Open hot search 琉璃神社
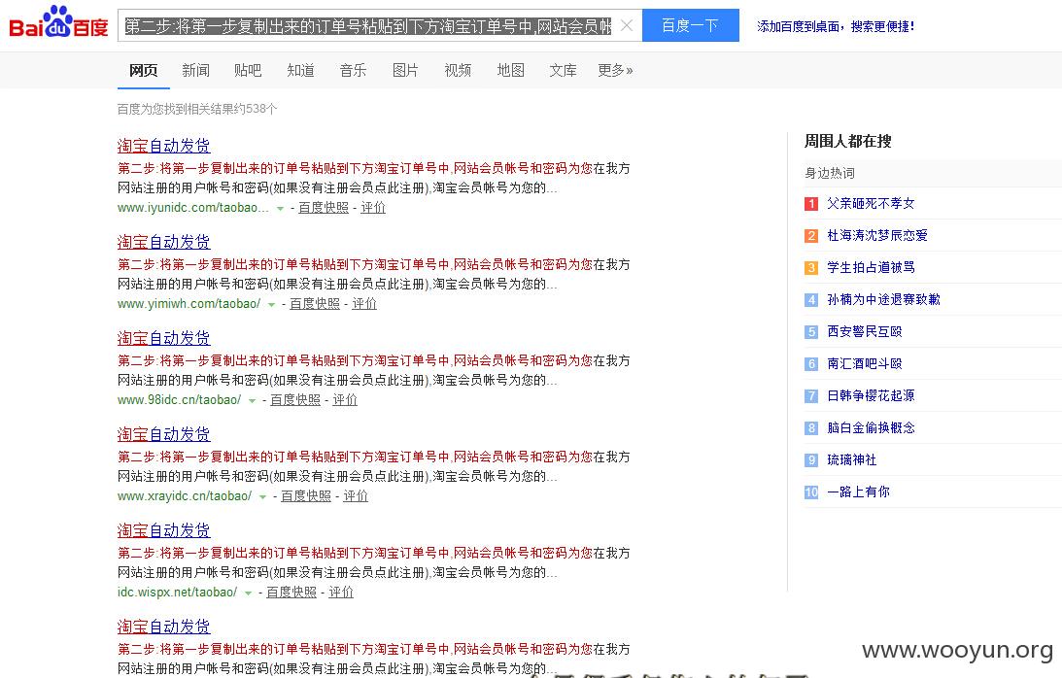Image resolution: width=1062 pixels, height=678 pixels. (x=852, y=459)
